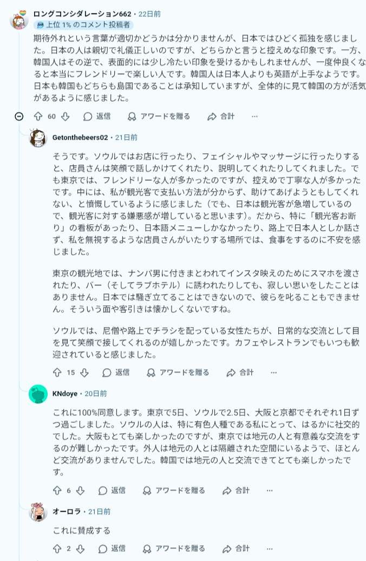Upvote オーロラ's comment
Viewport: 366px width, 561px height.
click(57, 549)
